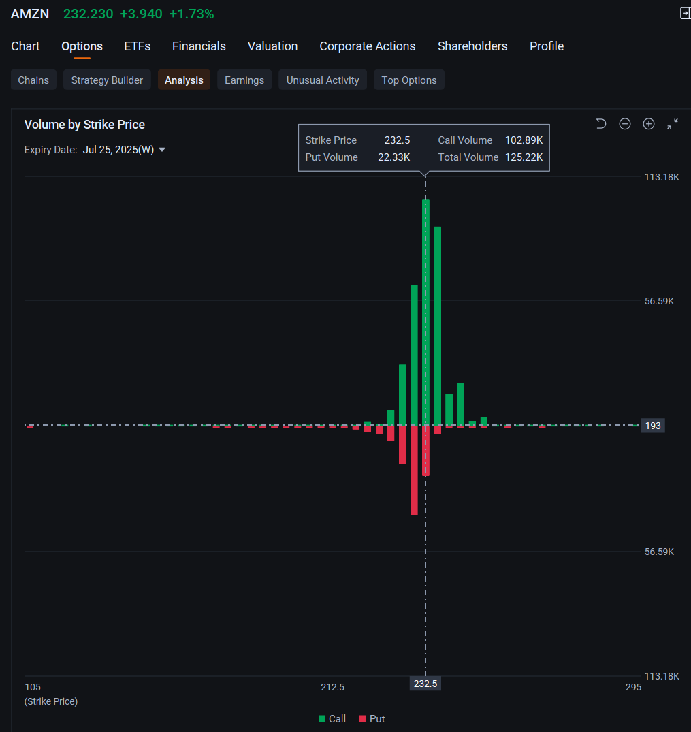Click the 232.5 strike marker on x-axis
Image resolution: width=691 pixels, height=732 pixels.
[425, 684]
